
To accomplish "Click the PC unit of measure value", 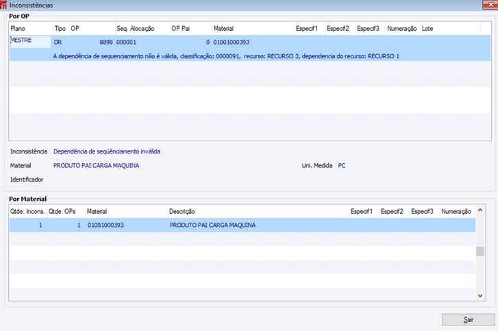I will click(342, 166).
